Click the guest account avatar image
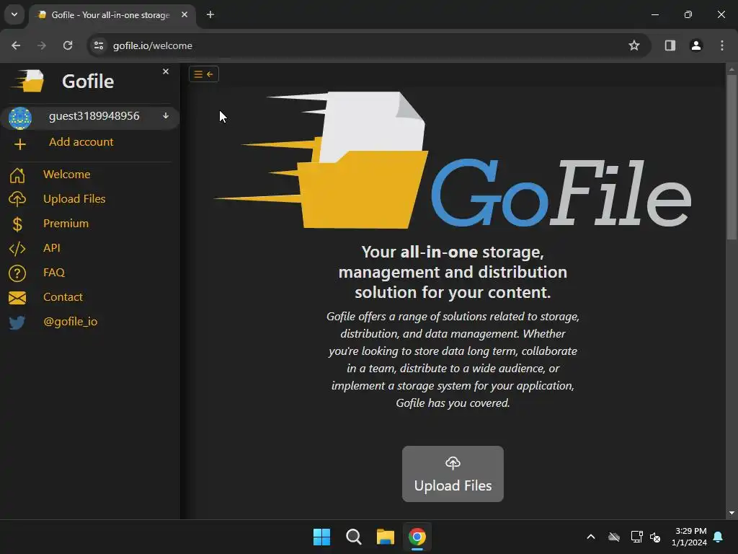The width and height of the screenshot is (738, 554). point(20,118)
